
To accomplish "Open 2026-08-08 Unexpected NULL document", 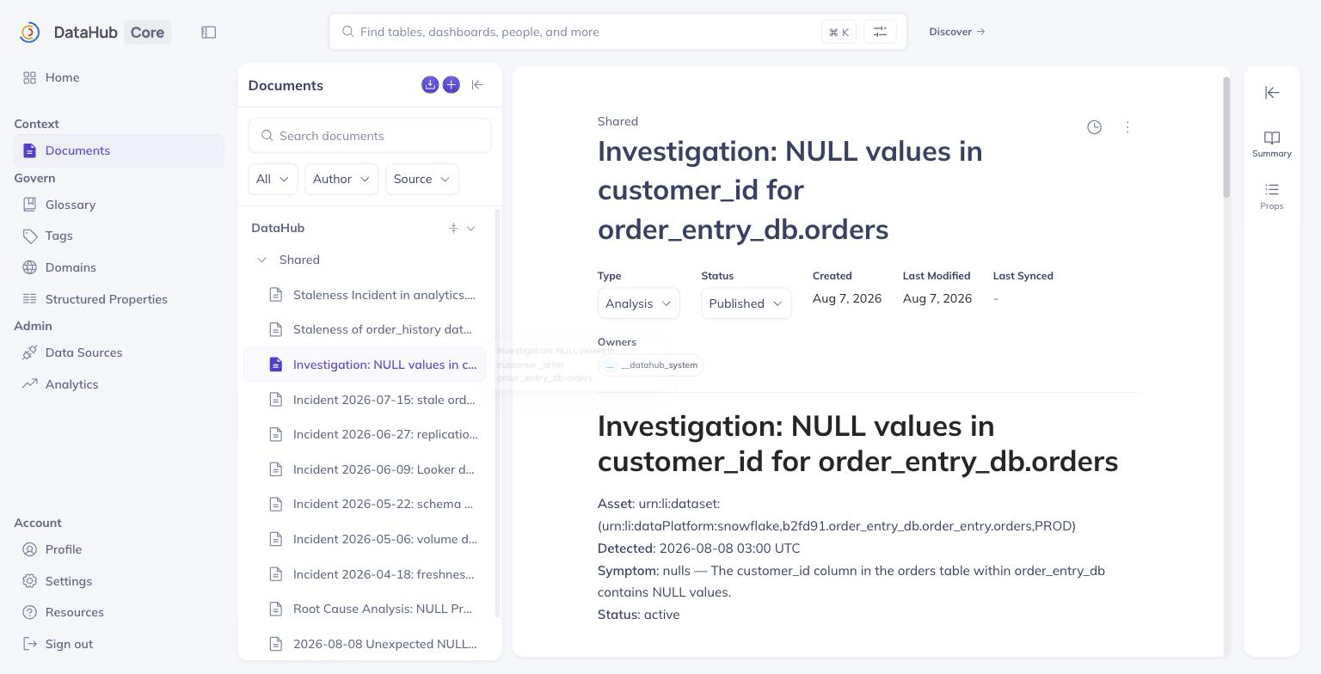I will coord(365,644).
